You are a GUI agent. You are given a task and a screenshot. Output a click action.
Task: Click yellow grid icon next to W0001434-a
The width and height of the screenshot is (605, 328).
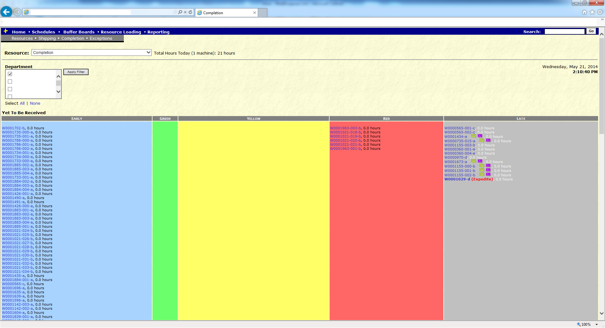pyautogui.click(x=474, y=136)
